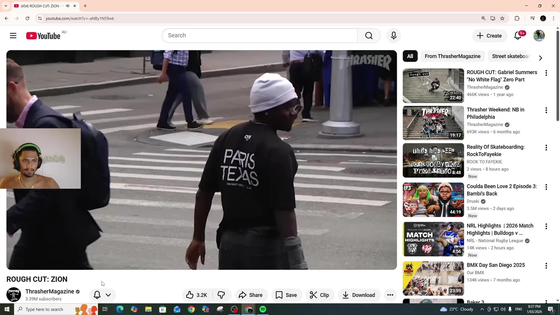The height and width of the screenshot is (315, 560).
Task: Focus the YouTube search field
Action: (260, 35)
